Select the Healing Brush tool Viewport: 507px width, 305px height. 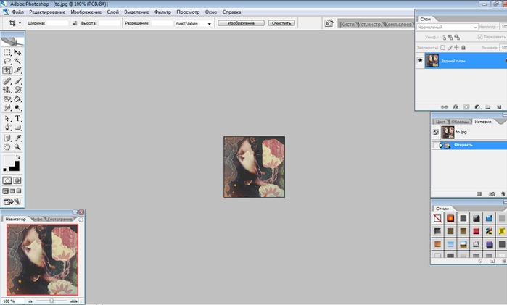point(7,80)
